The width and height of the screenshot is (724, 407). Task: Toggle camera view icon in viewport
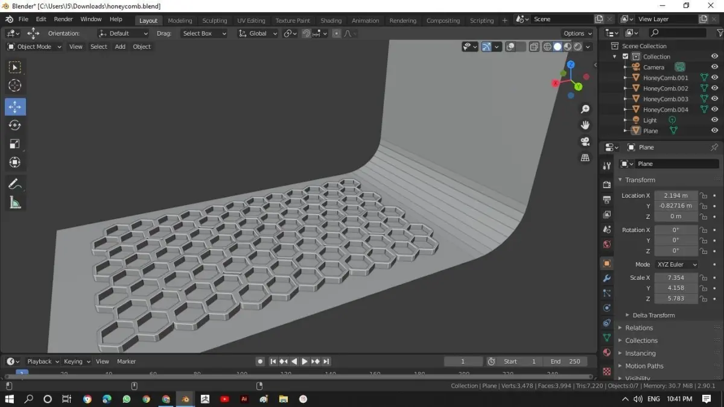585,141
